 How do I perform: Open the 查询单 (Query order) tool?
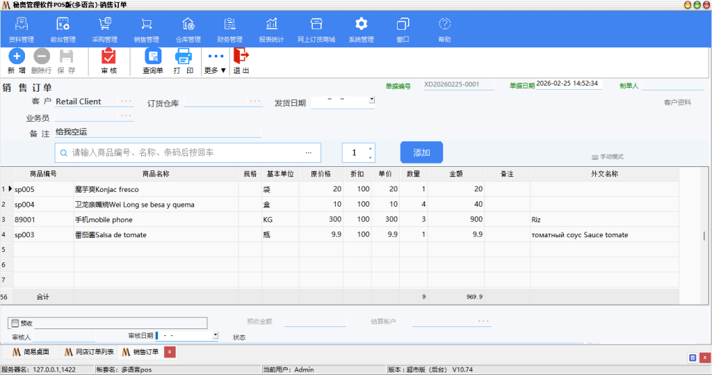click(x=153, y=57)
